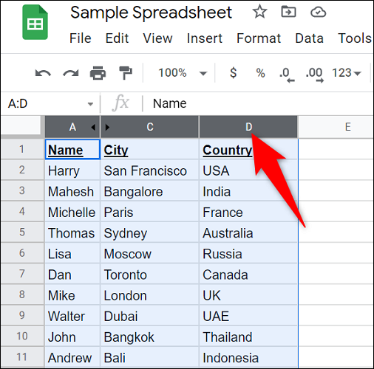Click the Name header cell
Image resolution: width=374 pixels, height=369 pixels.
pyautogui.click(x=72, y=150)
